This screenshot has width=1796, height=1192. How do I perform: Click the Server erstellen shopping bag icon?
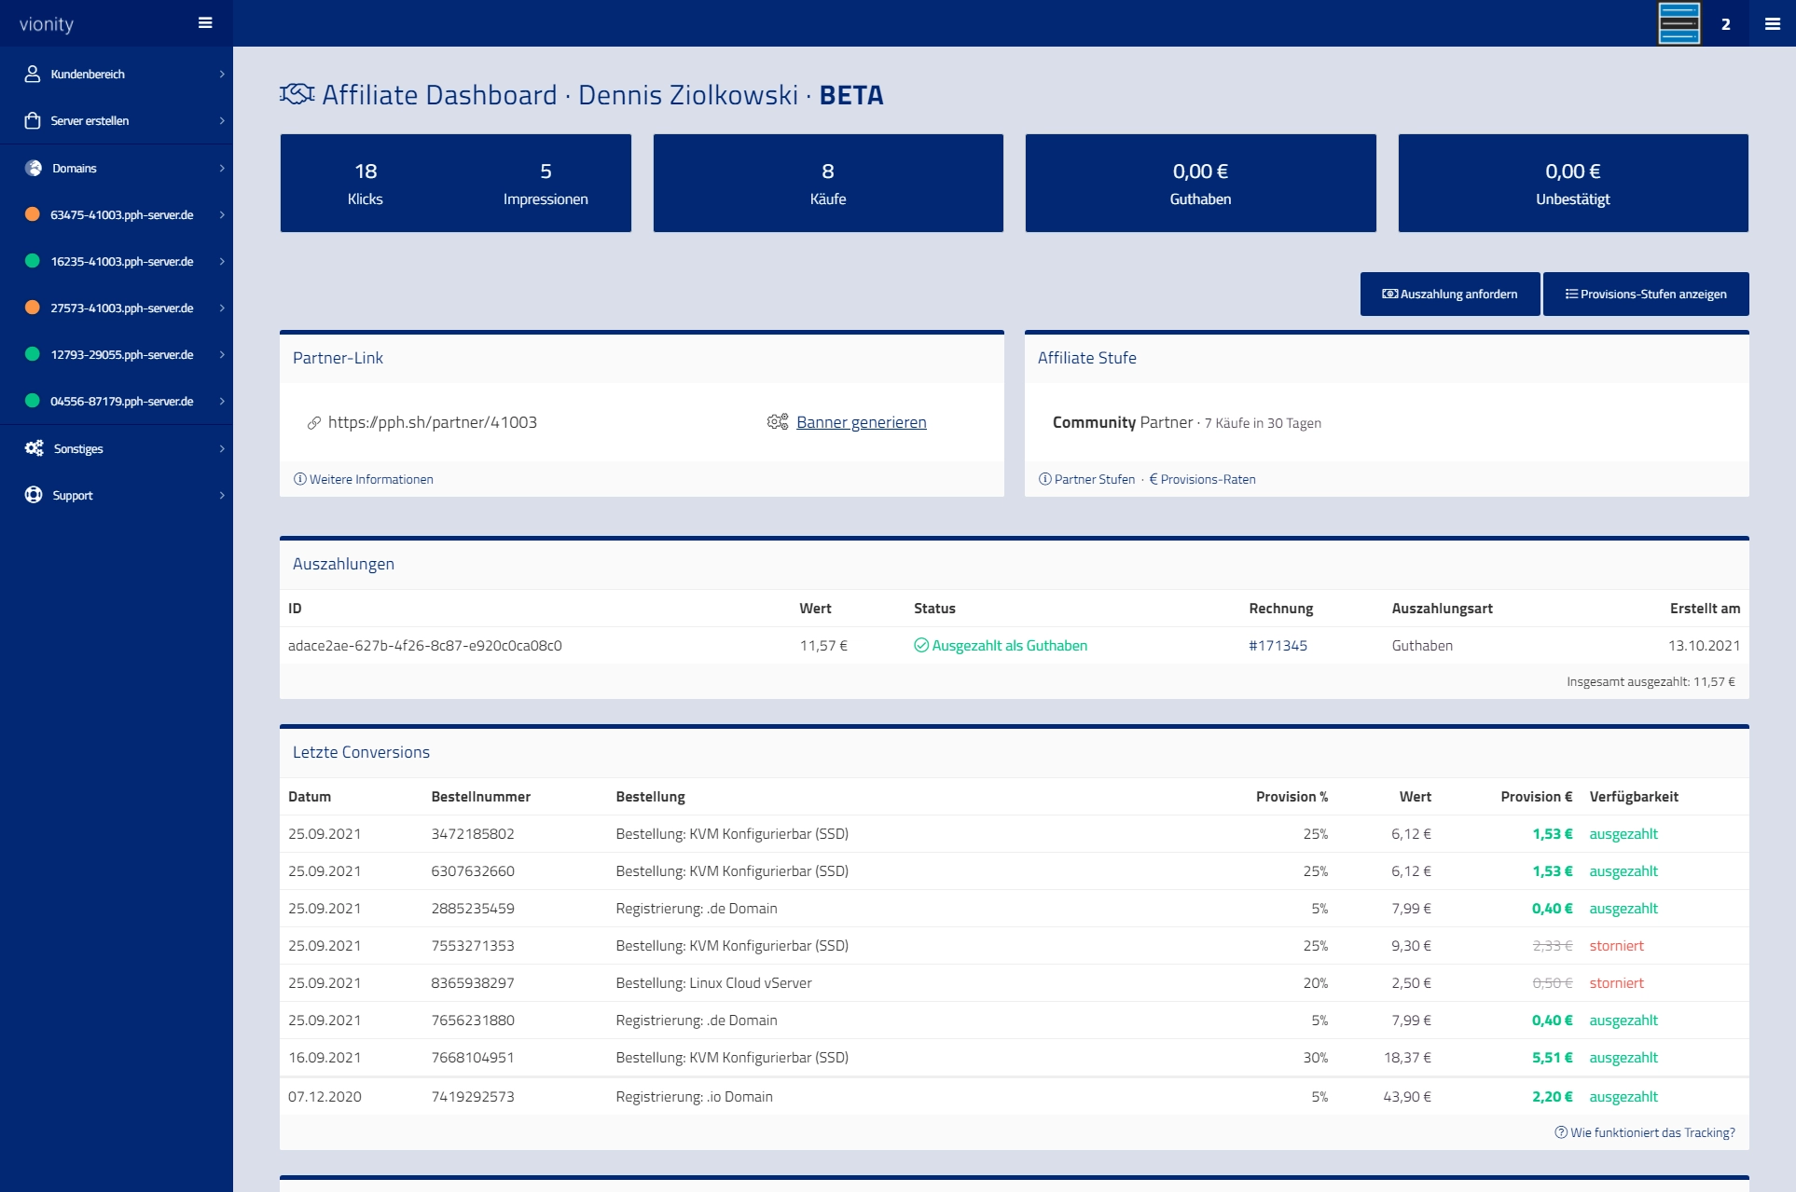[33, 120]
